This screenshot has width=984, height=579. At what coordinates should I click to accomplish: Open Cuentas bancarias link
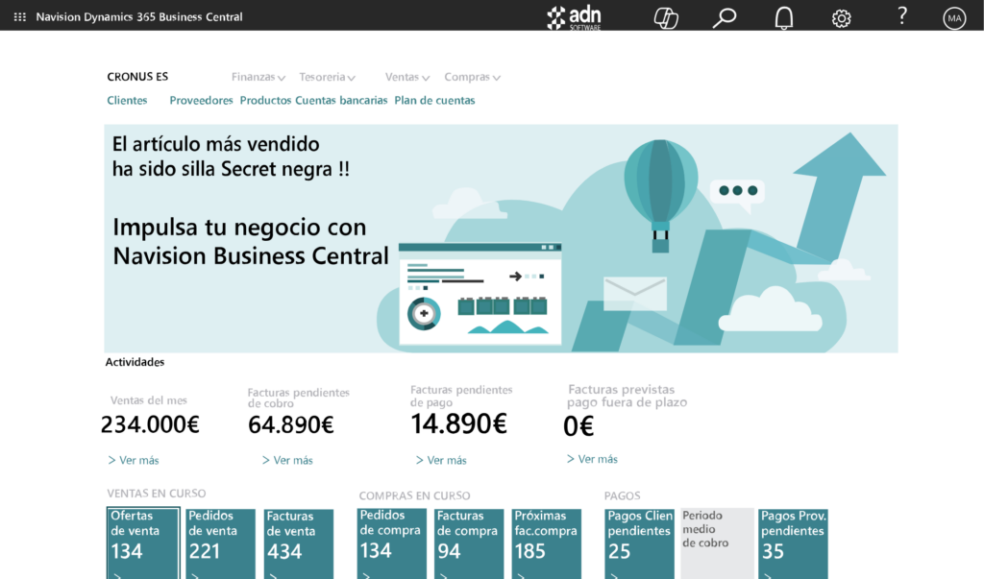click(x=341, y=101)
